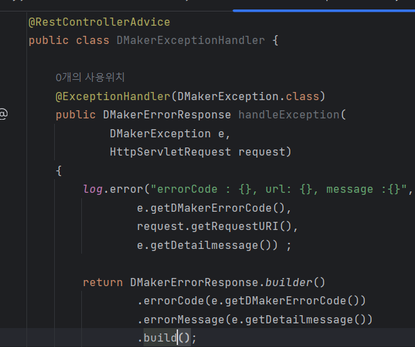Click the DMakerErrorResponse return type
This screenshot has height=347, width=415.
click(x=167, y=115)
